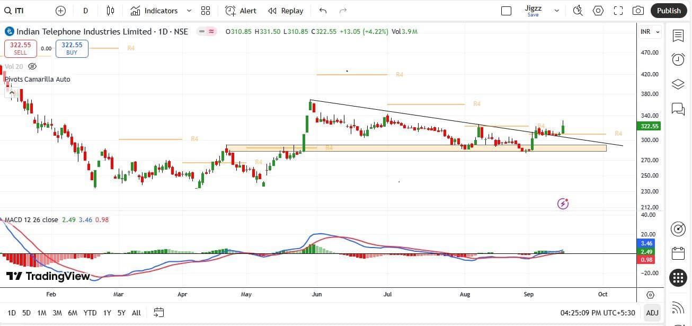Click the Publish button

[x=669, y=11]
